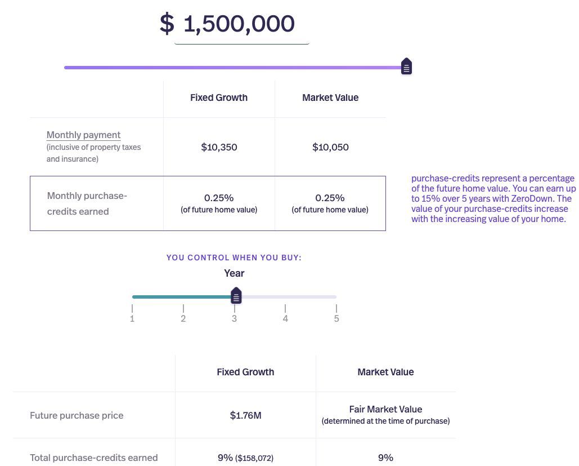Click the $10,050 monthly payment value
The image size is (579, 466).
click(x=330, y=147)
